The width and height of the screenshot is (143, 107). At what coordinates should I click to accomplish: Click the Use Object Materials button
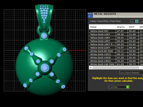click(131, 73)
